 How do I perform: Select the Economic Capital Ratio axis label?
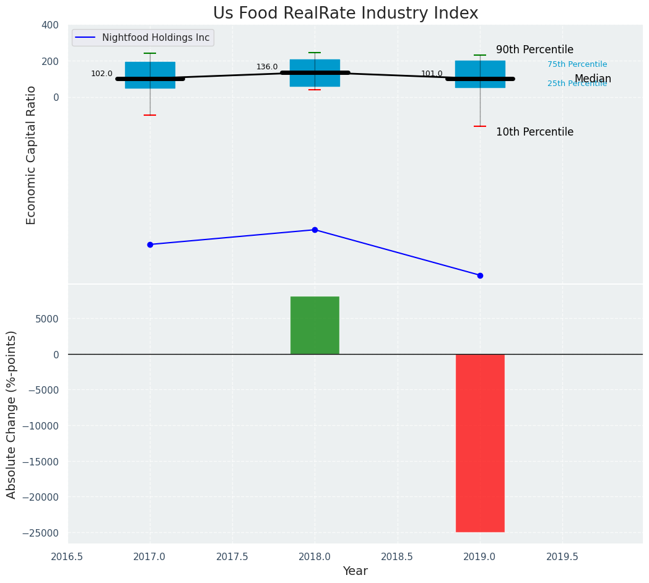coord(32,155)
